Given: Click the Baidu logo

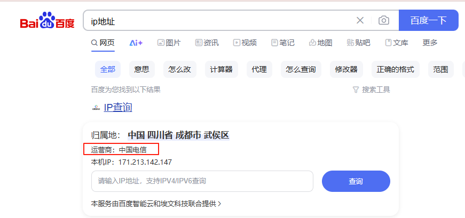Looking at the screenshot, I should pos(47,20).
